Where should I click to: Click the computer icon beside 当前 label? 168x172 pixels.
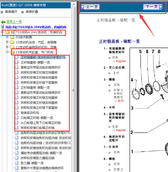(3, 27)
